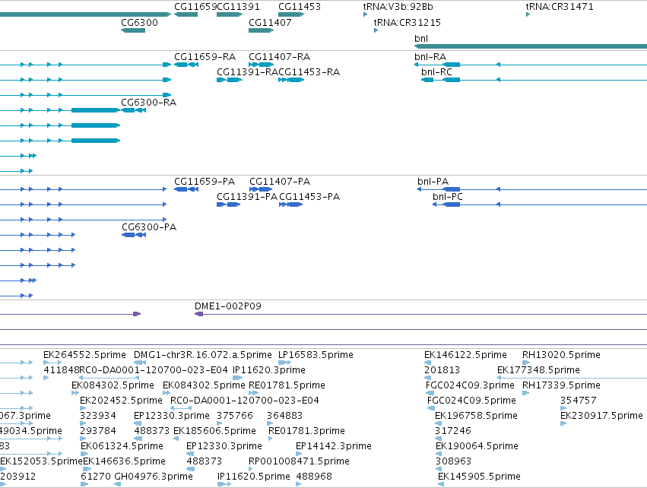Select the CG11407-PA protein feature
The height and width of the screenshot is (488, 647).
tap(261, 189)
